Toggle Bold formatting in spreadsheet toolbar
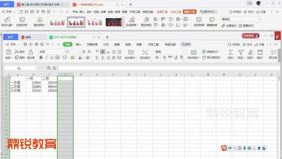Viewport: 282px width, 159px height. (x=41, y=57)
